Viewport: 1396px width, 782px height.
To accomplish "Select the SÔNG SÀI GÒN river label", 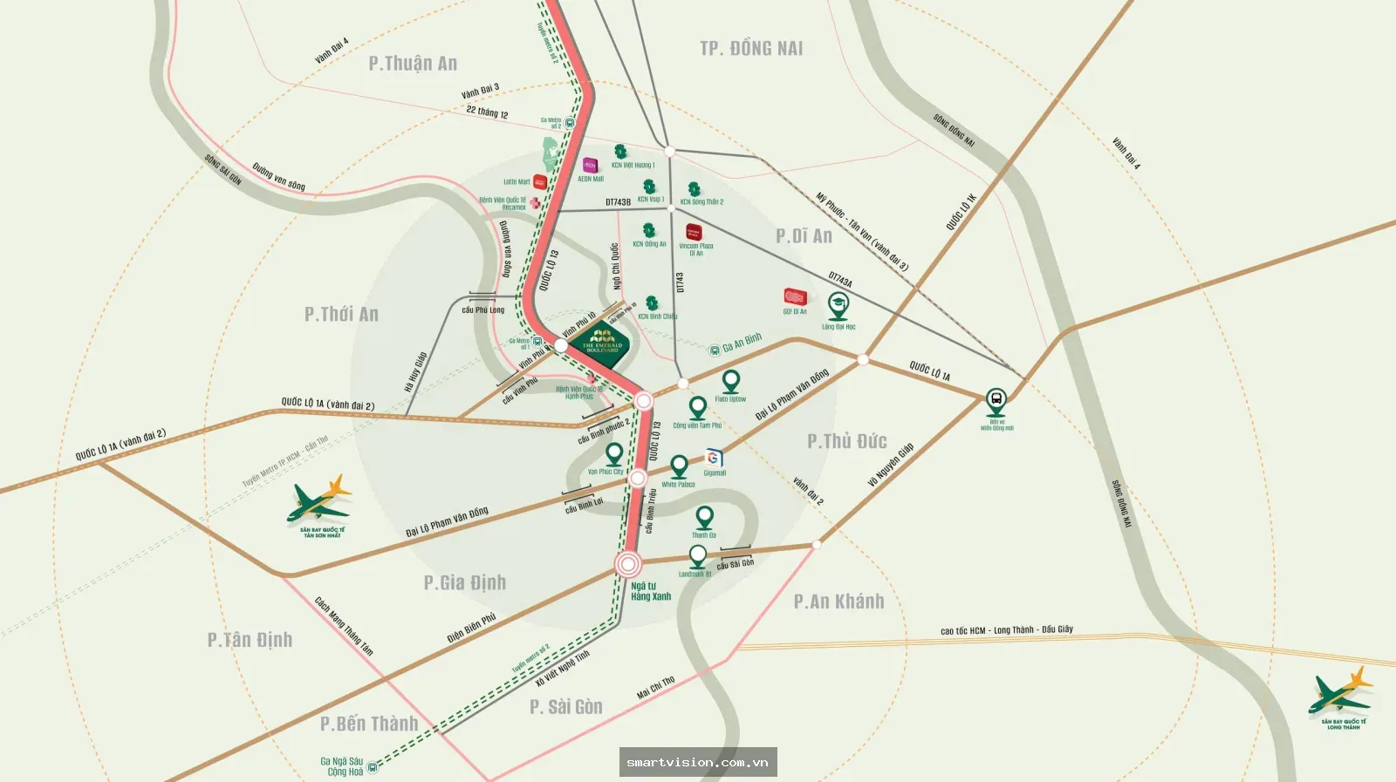I will click(x=223, y=170).
